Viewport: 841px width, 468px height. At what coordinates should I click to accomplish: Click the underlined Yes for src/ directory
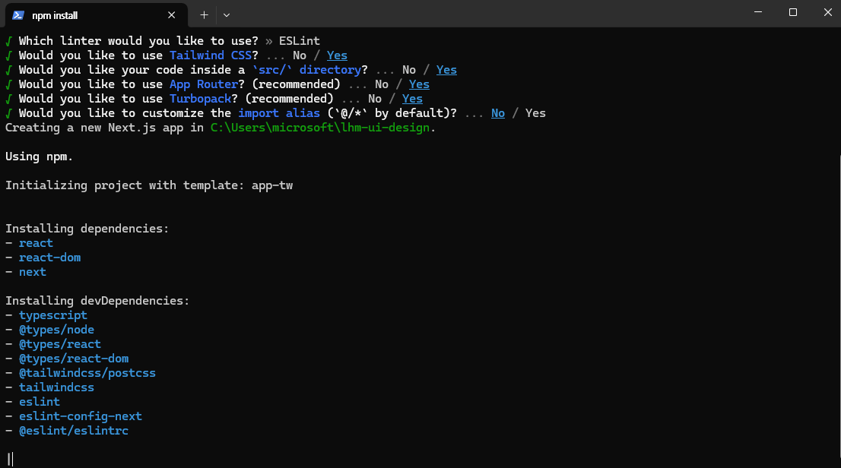446,70
